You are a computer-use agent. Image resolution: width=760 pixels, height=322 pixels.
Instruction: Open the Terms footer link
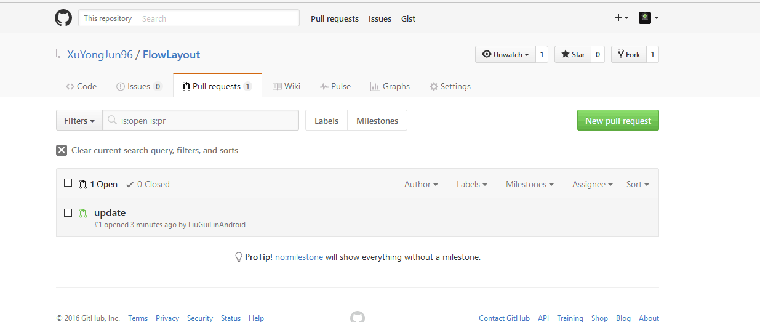[138, 318]
